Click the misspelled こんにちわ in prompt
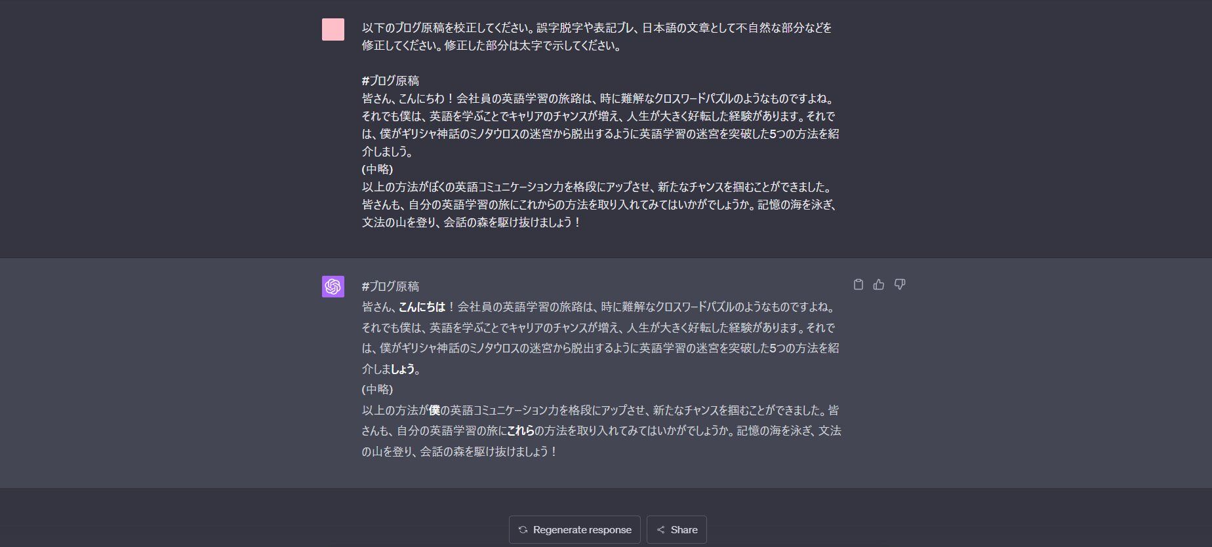 422,98
